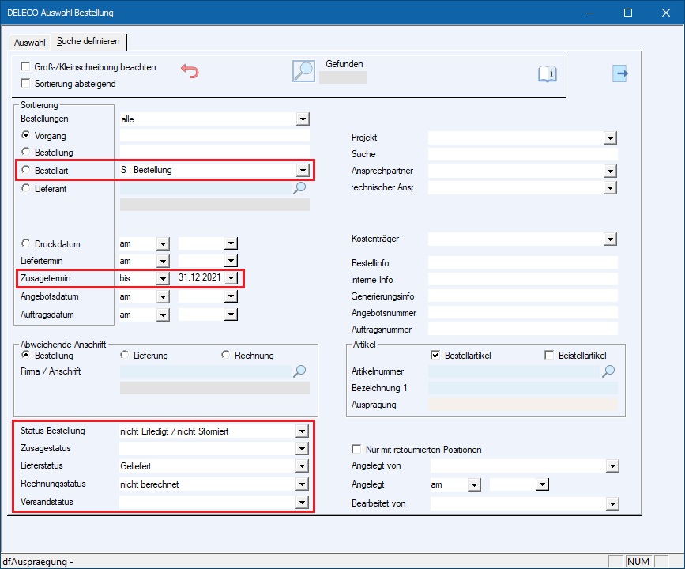Click into the Bestellinfo text field

click(522, 262)
